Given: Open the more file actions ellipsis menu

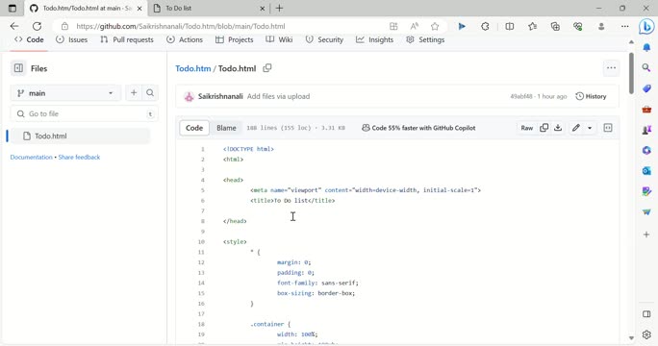Looking at the screenshot, I should 611,68.
